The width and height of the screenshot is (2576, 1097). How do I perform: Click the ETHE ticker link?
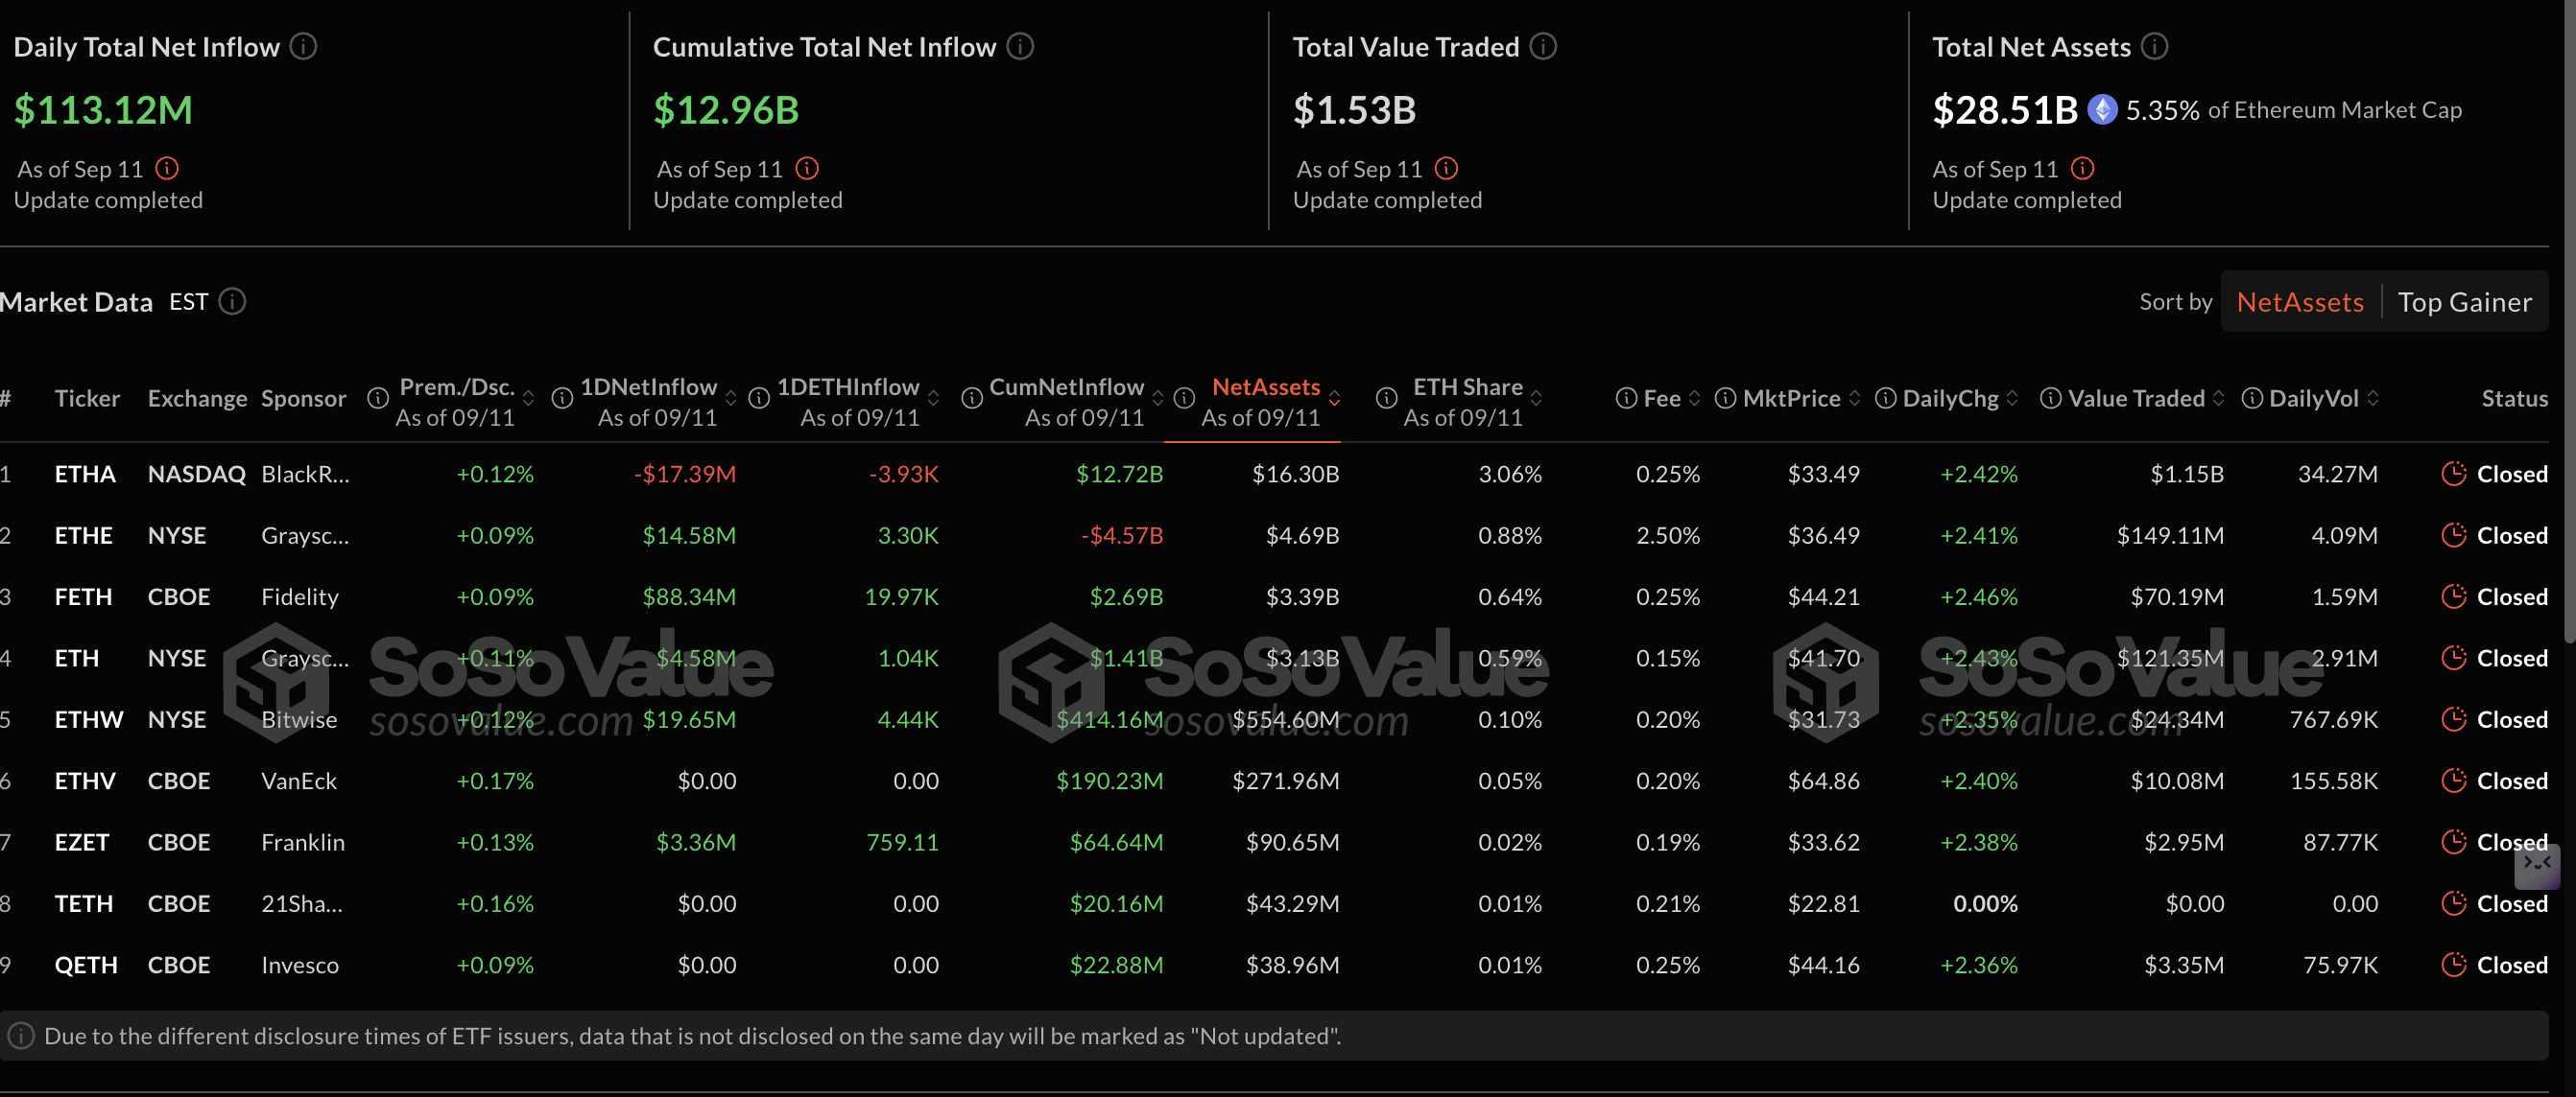pyautogui.click(x=84, y=534)
